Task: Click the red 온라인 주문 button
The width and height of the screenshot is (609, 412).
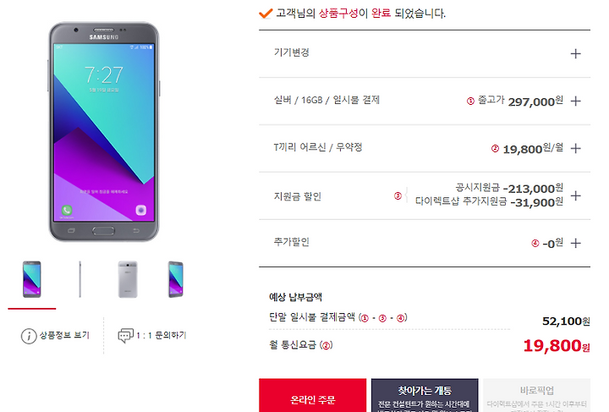Action: click(313, 395)
